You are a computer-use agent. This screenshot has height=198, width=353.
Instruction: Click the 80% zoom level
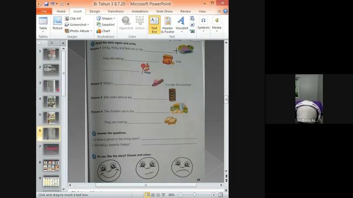click(172, 195)
